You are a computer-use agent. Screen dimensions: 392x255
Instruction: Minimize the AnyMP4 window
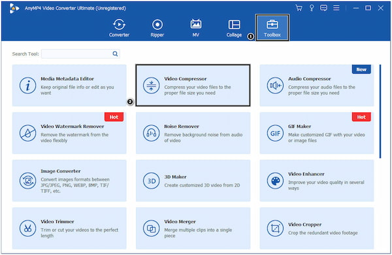(356, 8)
